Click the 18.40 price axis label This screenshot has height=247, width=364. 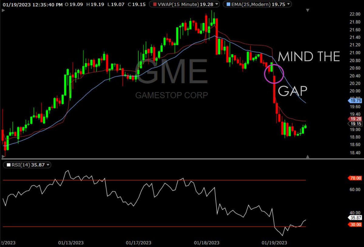click(x=355, y=153)
